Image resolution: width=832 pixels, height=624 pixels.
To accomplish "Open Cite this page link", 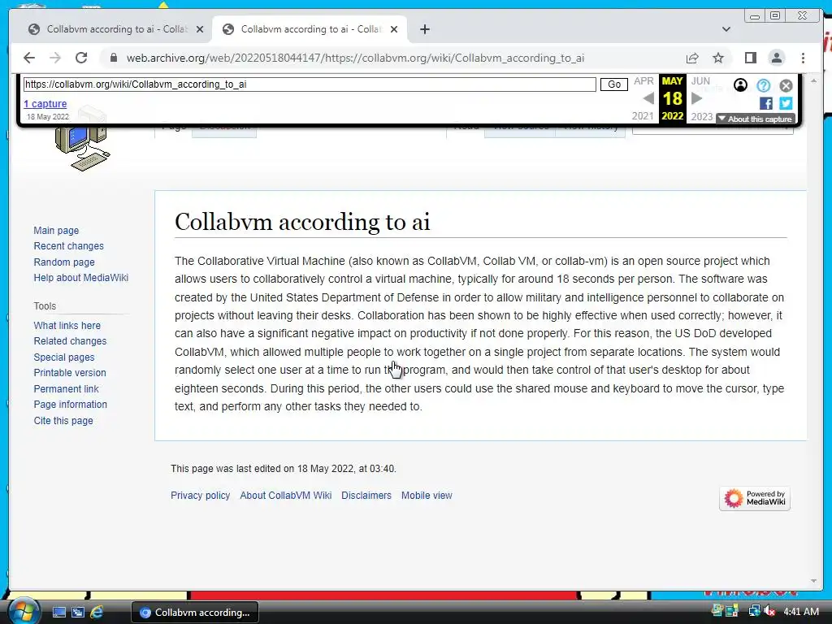I will [x=63, y=420].
